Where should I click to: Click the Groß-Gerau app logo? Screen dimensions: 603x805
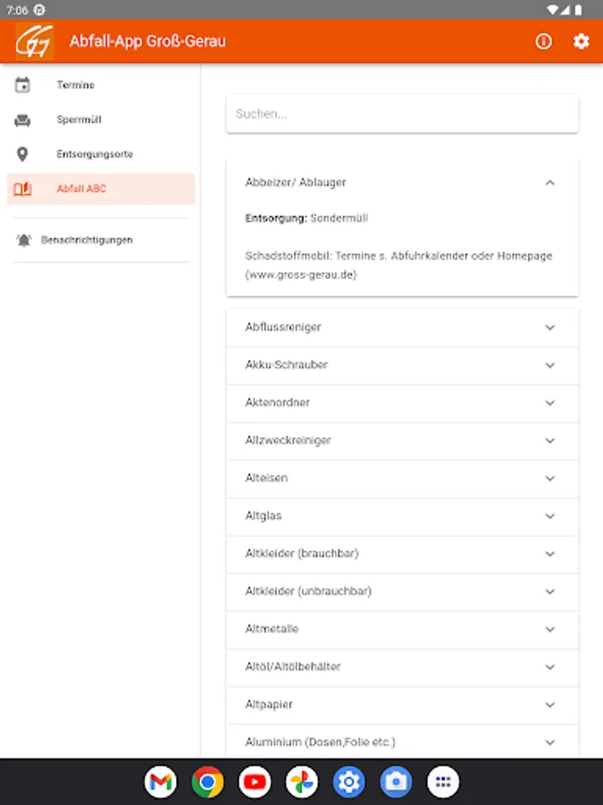click(34, 41)
